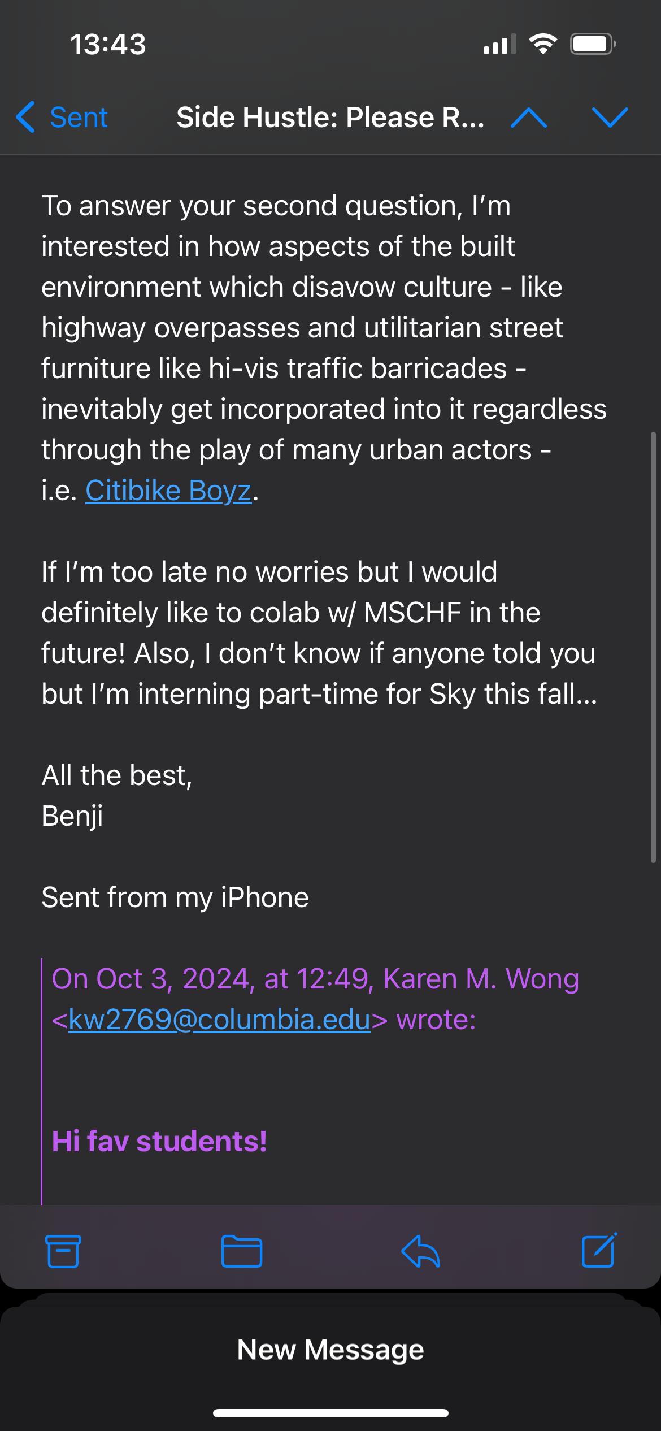Tap the Sent back button
Image resolution: width=661 pixels, height=1431 pixels.
[62, 118]
